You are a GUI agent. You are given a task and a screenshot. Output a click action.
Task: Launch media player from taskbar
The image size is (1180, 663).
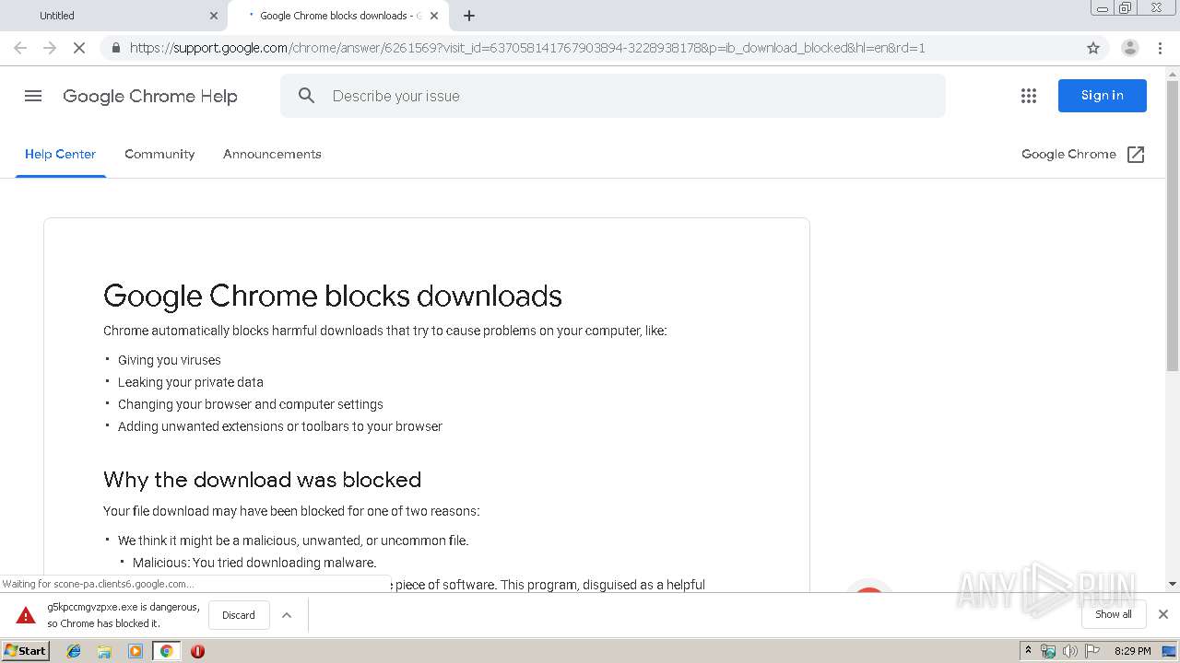click(x=136, y=651)
